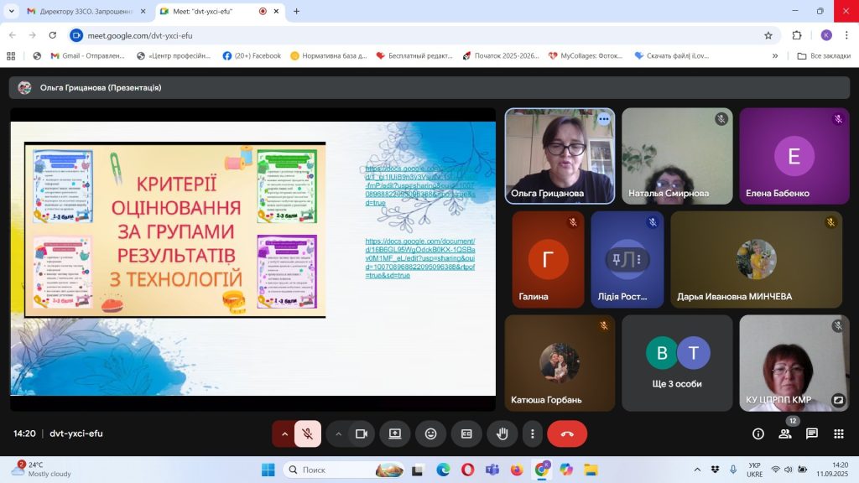The width and height of the screenshot is (859, 483).
Task: Open meeting details info icon
Action: pos(758,434)
